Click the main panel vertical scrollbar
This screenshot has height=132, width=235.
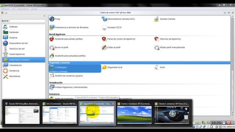coord(232,65)
